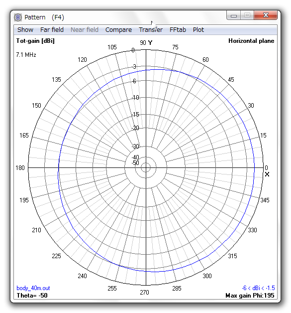Click the Theta= -50 readout

tap(32, 296)
